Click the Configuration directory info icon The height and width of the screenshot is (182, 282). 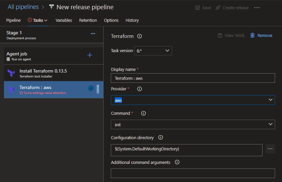click(161, 138)
